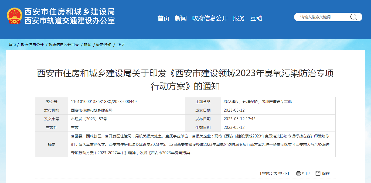Click the 保存 save link
This screenshot has width=371, height=183.
pos(326,173)
